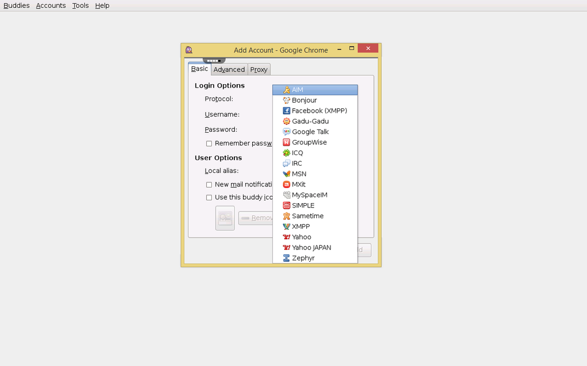Select the AIM protocol icon
The image size is (587, 366).
click(x=286, y=90)
